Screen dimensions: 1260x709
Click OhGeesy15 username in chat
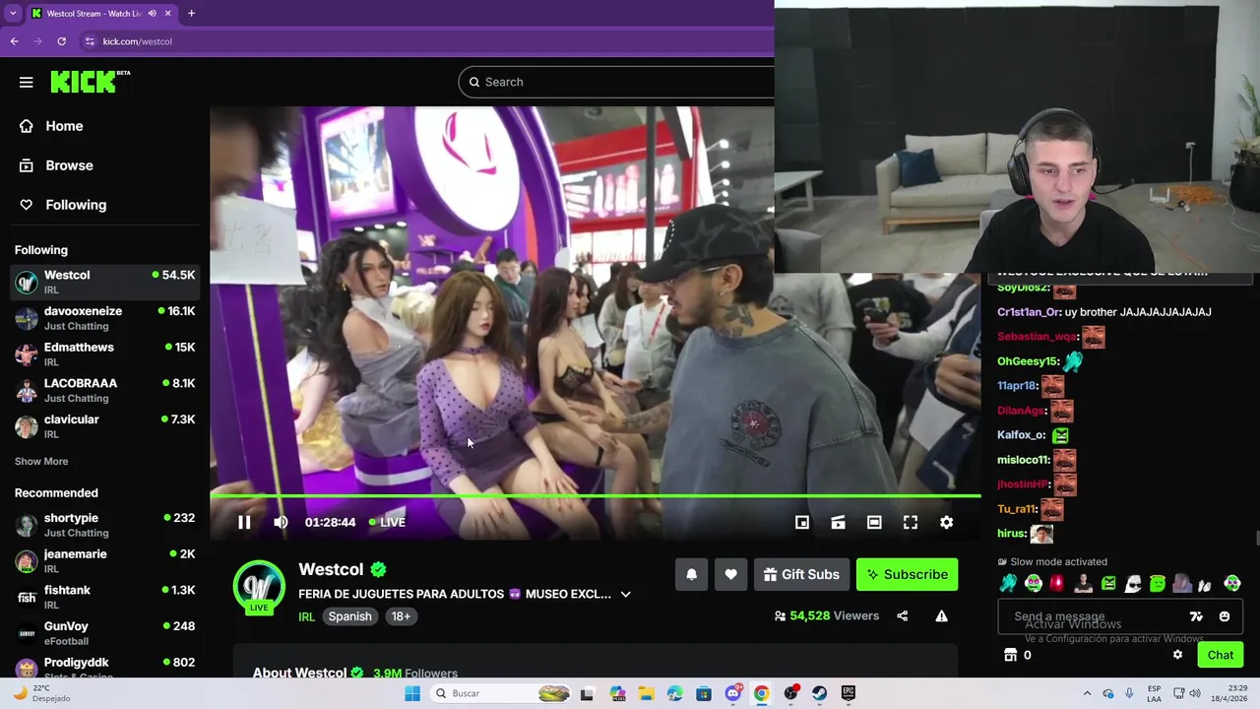coord(1028,361)
